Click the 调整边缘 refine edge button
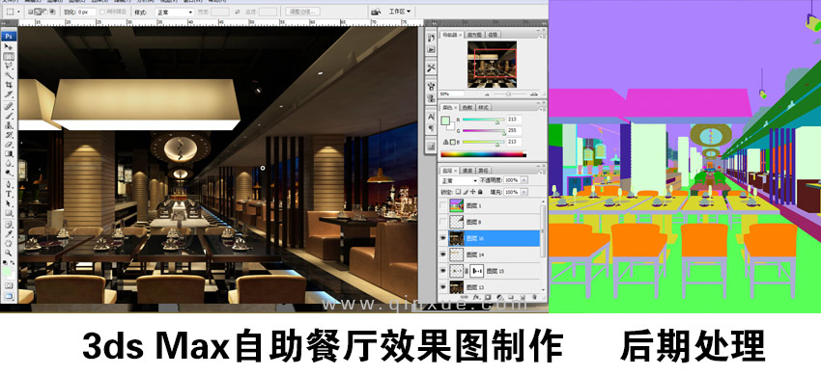The width and height of the screenshot is (821, 376). click(x=302, y=12)
